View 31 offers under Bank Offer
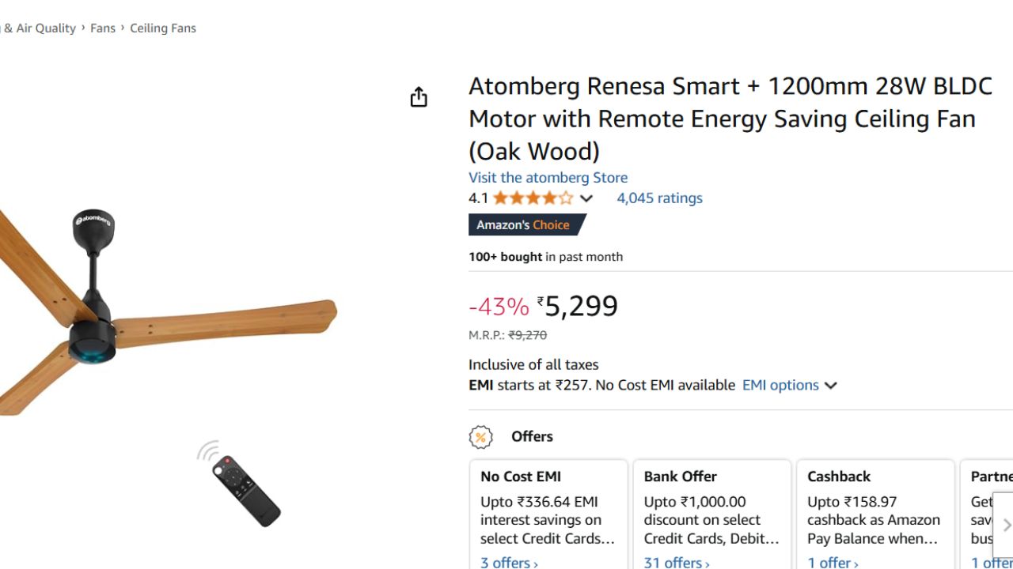The image size is (1013, 569). 676,563
